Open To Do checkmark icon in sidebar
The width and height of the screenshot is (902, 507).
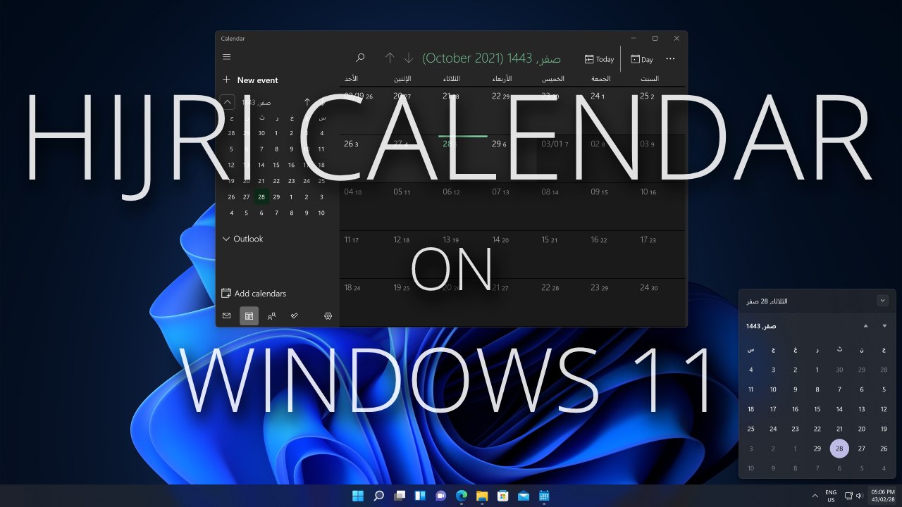pos(294,316)
